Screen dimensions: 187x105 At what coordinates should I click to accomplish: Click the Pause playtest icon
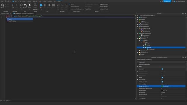[x=45, y=5]
